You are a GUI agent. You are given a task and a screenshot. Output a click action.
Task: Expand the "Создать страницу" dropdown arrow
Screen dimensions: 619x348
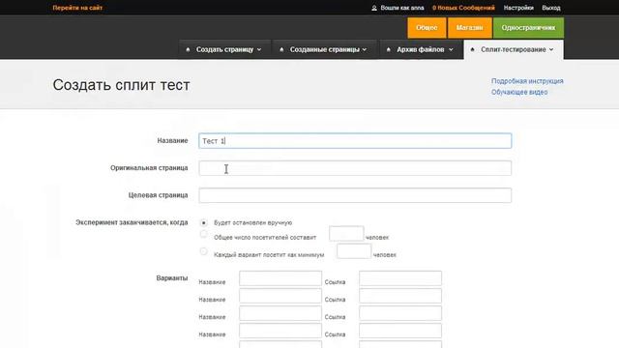click(259, 49)
